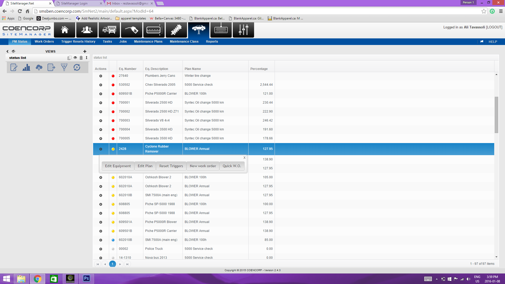The image size is (505, 284).
Task: Open the Work Orders tab
Action: click(44, 42)
